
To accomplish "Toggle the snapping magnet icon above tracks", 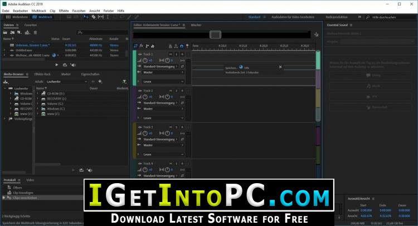I will [x=182, y=46].
